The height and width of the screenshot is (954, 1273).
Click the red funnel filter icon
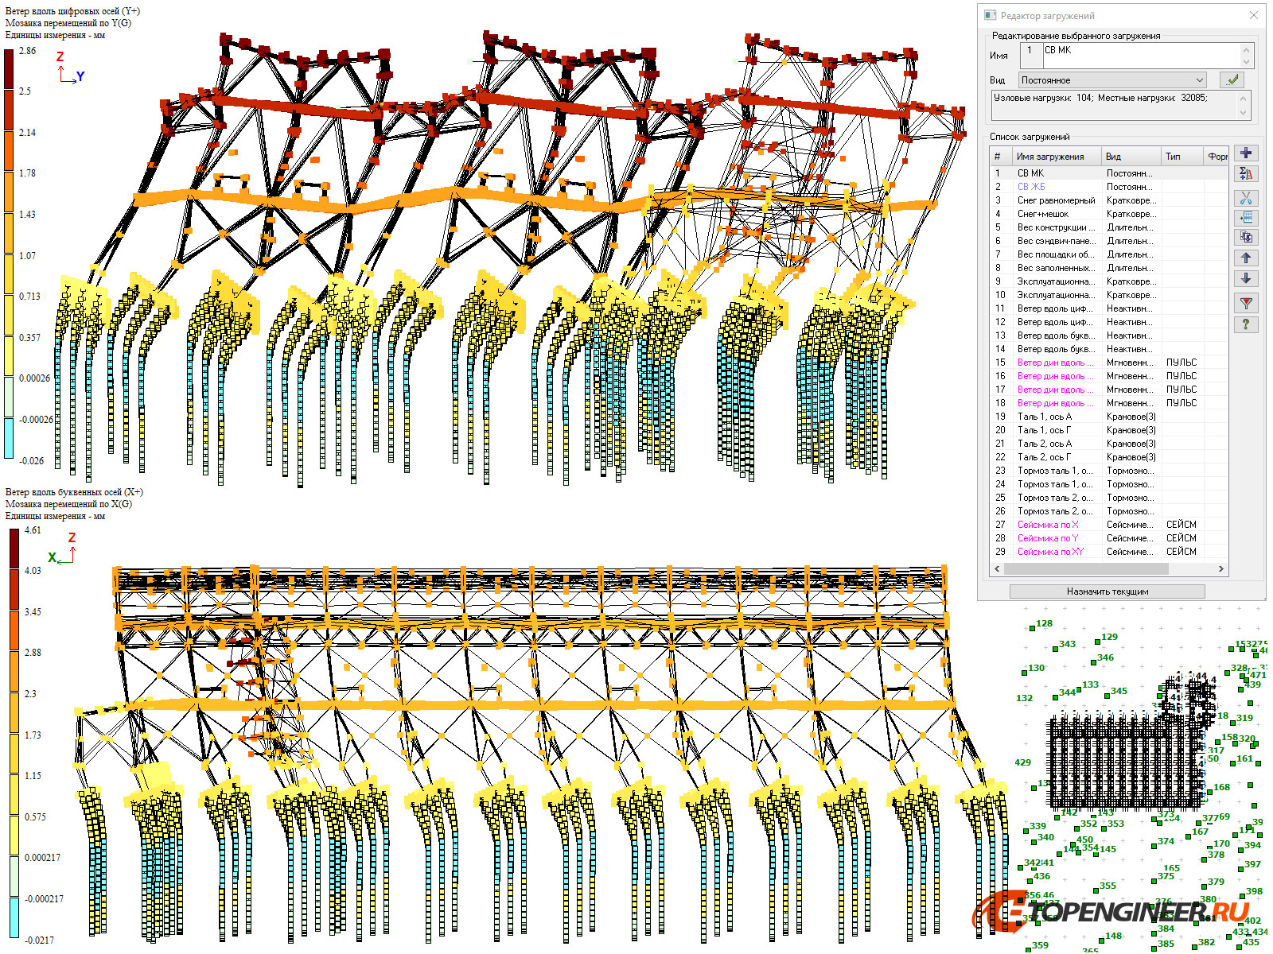pos(1246,303)
